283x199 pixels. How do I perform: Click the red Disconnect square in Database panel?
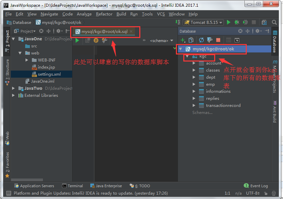218,40
